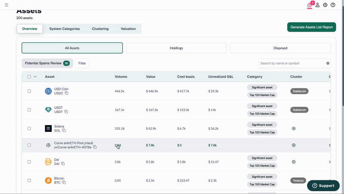Open the user profile icon

click(317, 5)
